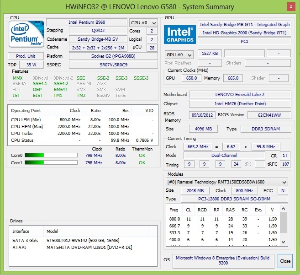This screenshot has width=300, height=275.
Task: Expand the Ramaxel memory module dropdown
Action: point(227,182)
